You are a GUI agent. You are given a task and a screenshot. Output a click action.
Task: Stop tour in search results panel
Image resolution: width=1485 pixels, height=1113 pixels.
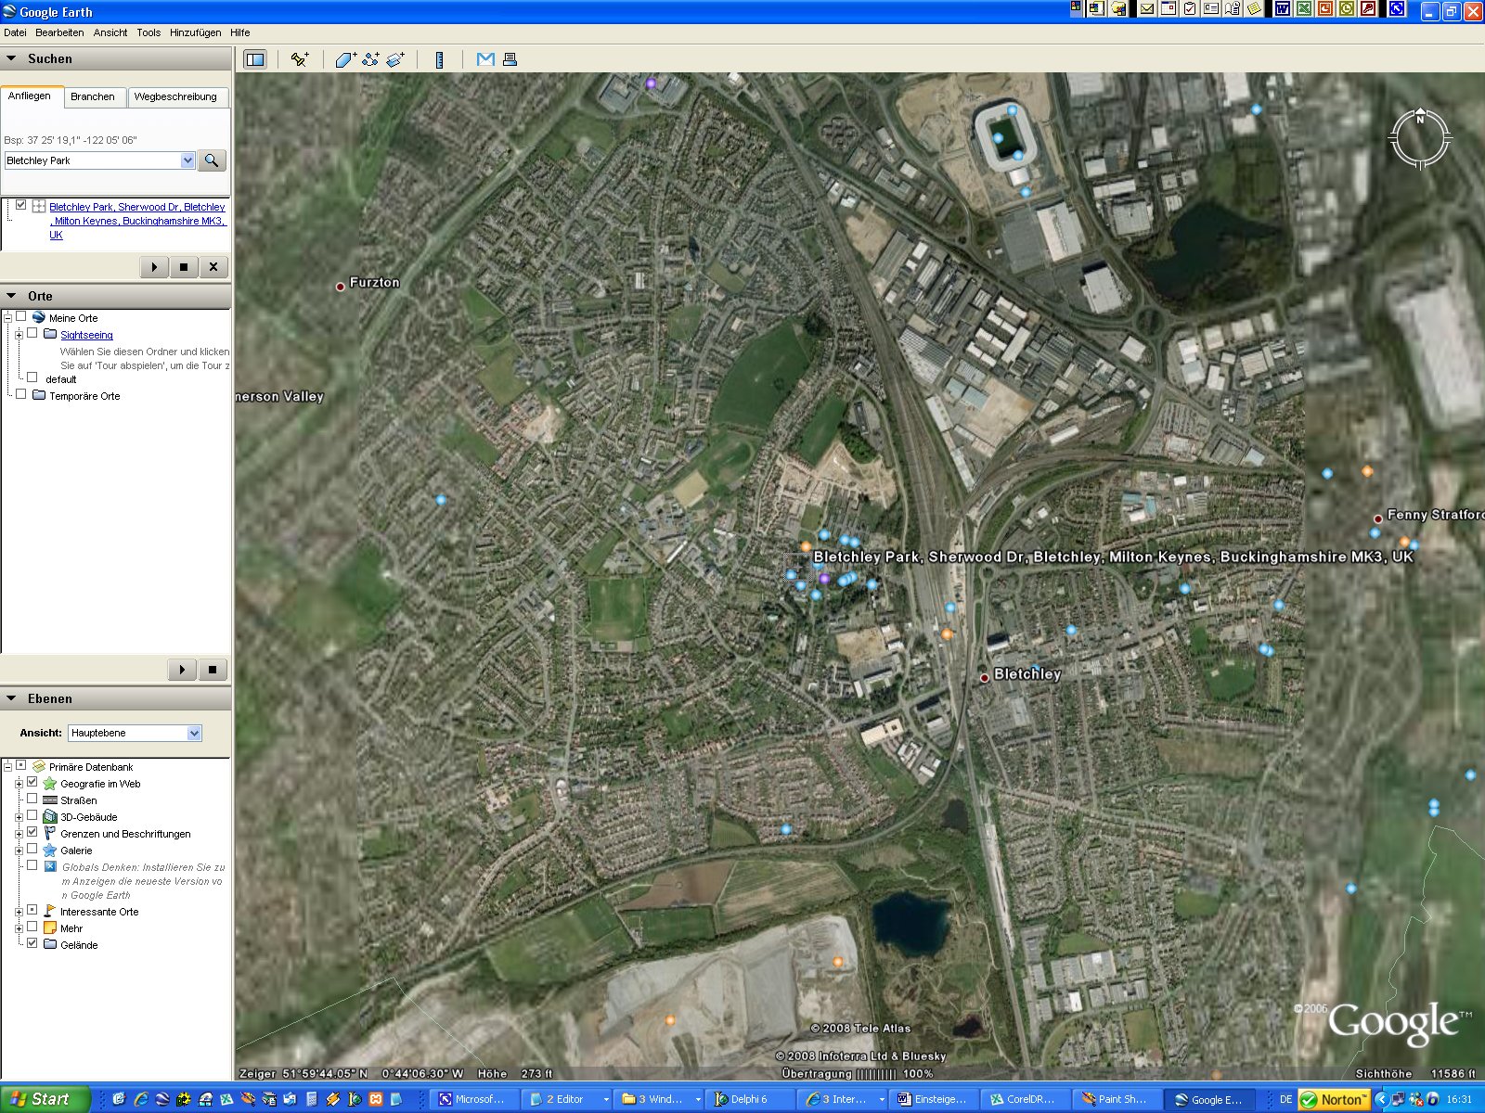(x=184, y=267)
